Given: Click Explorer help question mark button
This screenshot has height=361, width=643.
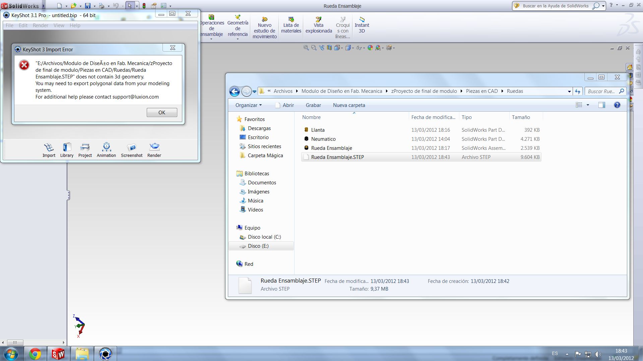Looking at the screenshot, I should (x=617, y=105).
